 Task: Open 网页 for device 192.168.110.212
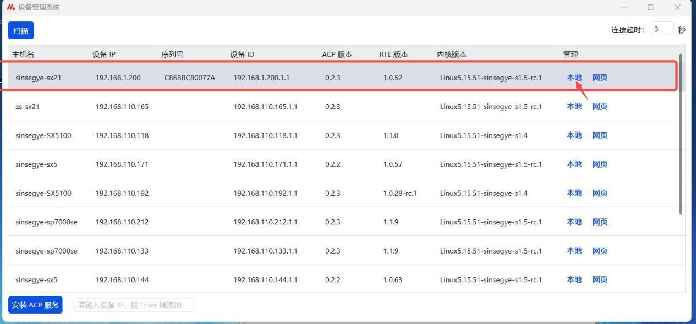point(600,222)
